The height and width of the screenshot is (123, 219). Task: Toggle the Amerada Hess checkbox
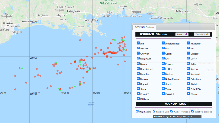pos(163,43)
